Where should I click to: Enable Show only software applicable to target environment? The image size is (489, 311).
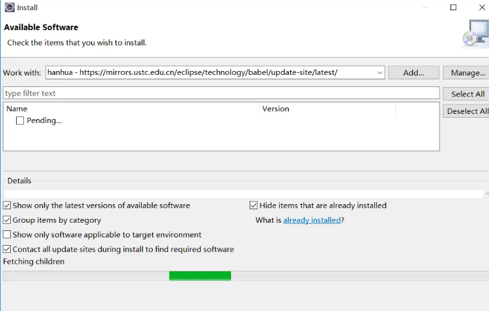point(7,235)
